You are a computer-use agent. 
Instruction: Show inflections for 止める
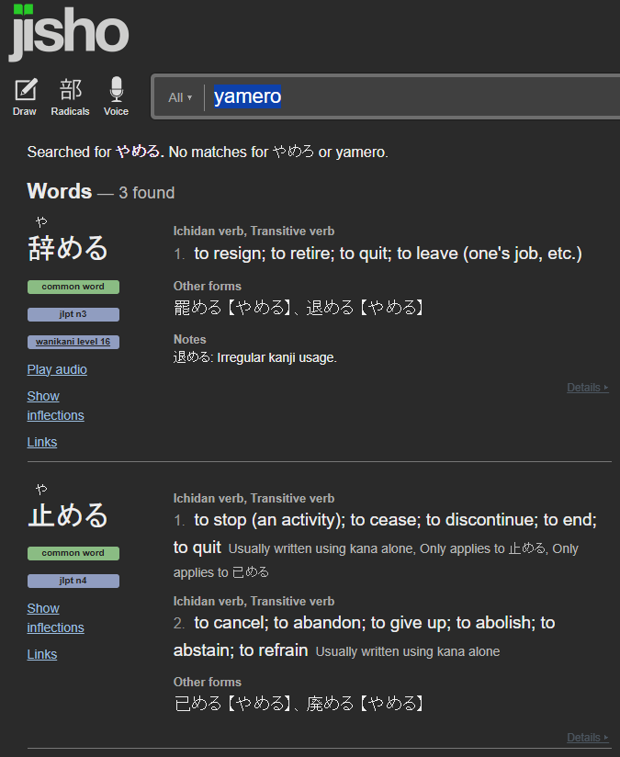(x=55, y=618)
